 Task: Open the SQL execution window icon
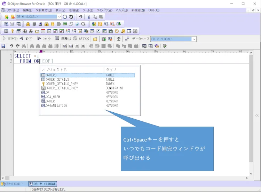[6, 24]
